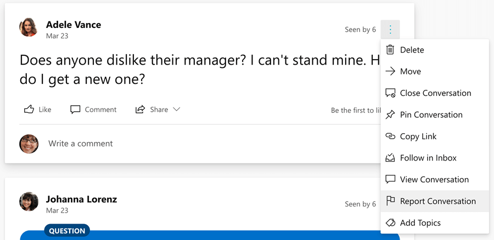Click the Share button on the post
494x240 pixels.
pyautogui.click(x=152, y=110)
